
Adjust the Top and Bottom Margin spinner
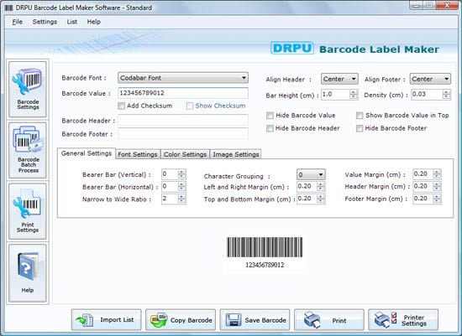coord(320,199)
